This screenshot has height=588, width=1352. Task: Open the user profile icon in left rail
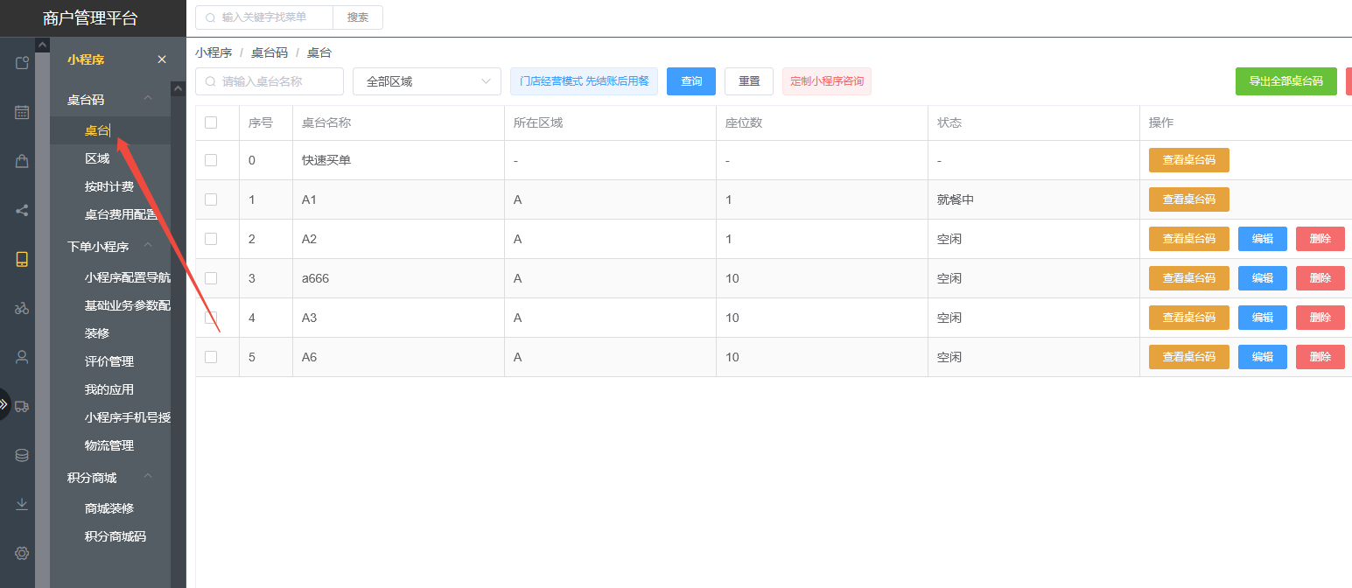click(20, 356)
